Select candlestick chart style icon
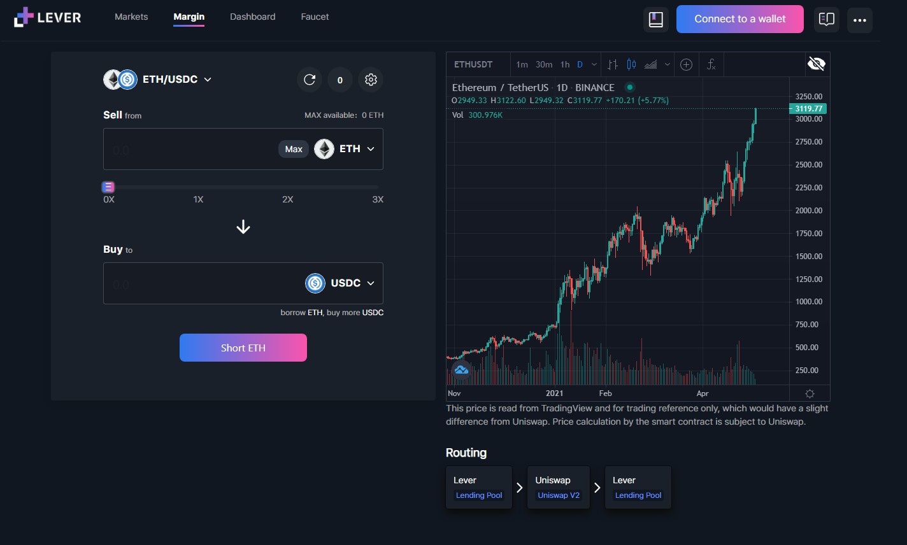 631,64
